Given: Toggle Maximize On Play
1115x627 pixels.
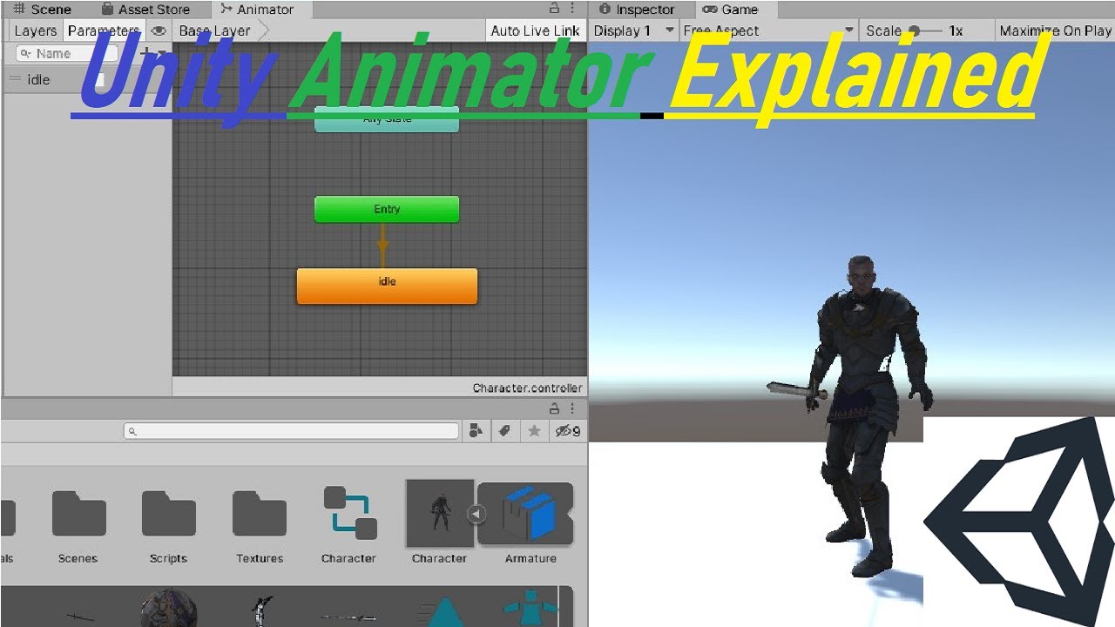Looking at the screenshot, I should click(x=1055, y=30).
